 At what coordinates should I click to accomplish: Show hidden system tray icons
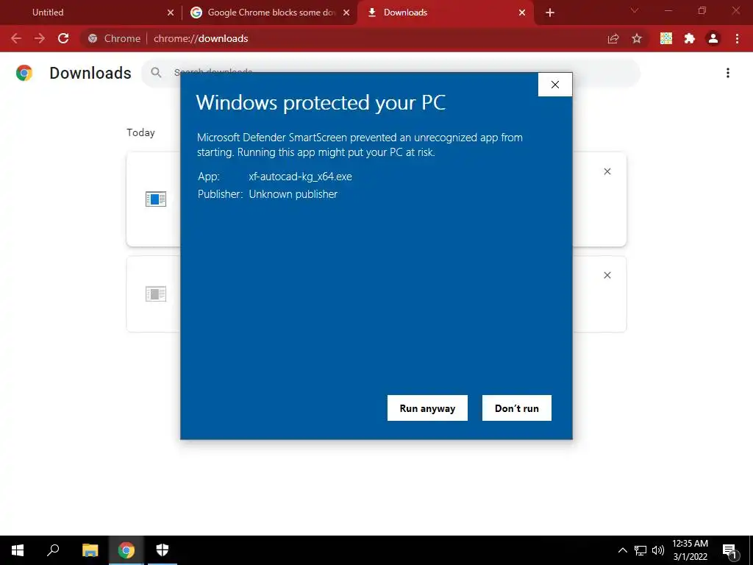tap(622, 550)
